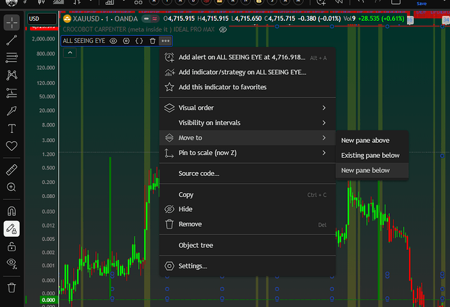Choose Add indicator/strategy on ALL SEEING EYE
Viewport: 450px width, 307px height.
point(247,72)
